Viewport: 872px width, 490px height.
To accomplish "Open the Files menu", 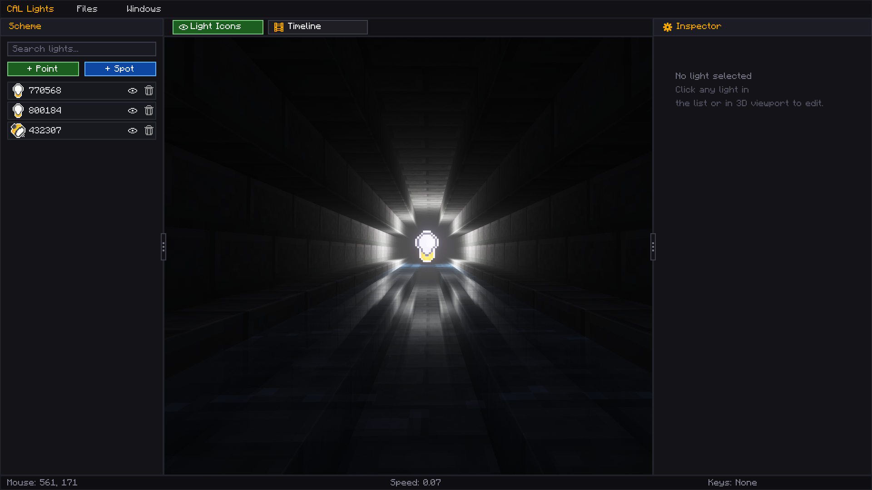I will [x=87, y=9].
